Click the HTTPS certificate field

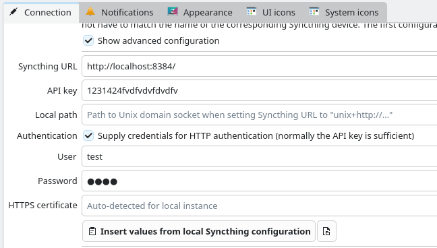259,206
